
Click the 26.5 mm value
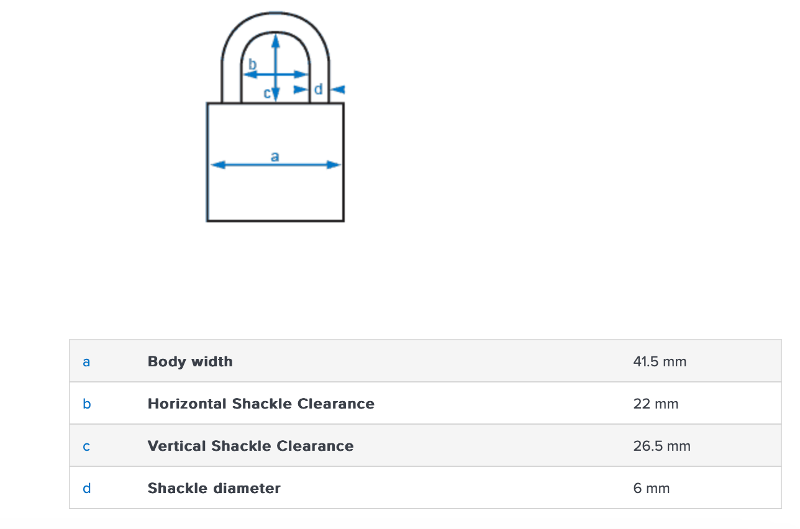(x=661, y=446)
